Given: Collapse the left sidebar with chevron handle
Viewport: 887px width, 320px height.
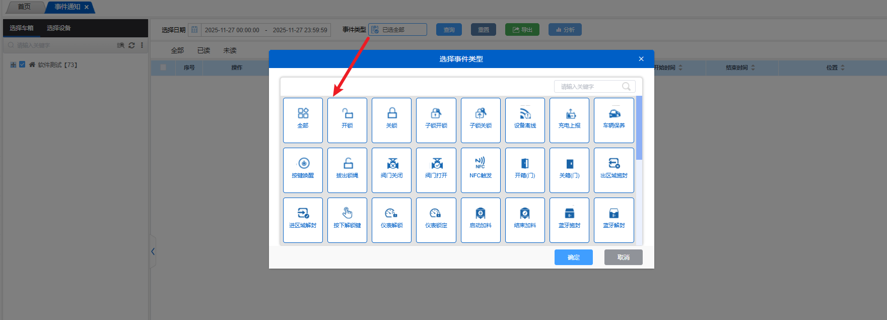Looking at the screenshot, I should tap(153, 251).
